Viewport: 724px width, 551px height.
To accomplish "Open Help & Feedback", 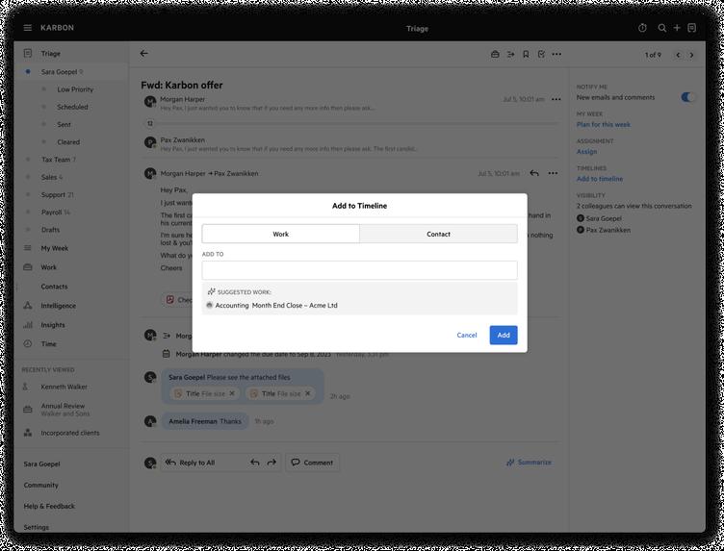I will (x=49, y=506).
